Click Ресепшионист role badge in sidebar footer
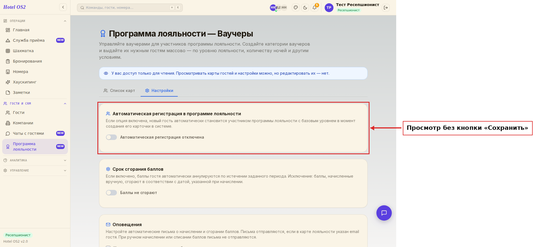The height and width of the screenshot is (247, 539). click(18, 235)
